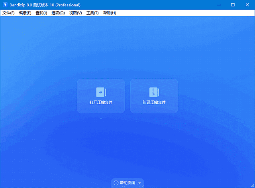Open the 视图(V) menu
The width and height of the screenshot is (255, 188).
click(x=75, y=13)
